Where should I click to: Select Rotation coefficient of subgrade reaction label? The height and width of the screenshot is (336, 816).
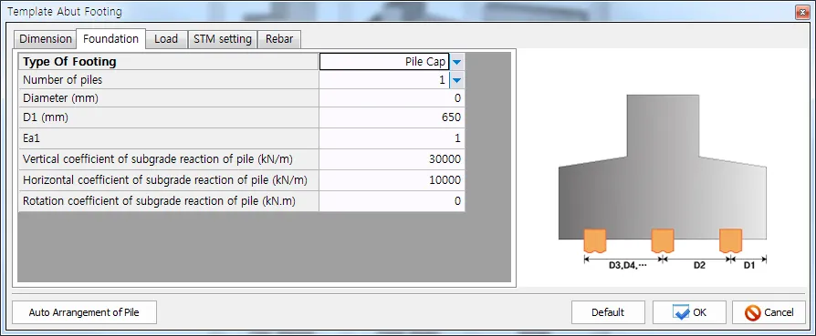(x=168, y=201)
